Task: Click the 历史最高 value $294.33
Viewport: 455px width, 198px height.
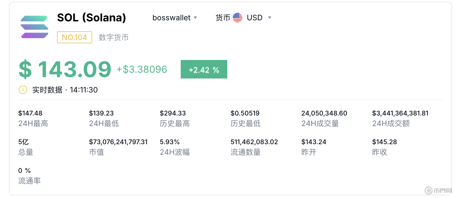Action: [173, 113]
